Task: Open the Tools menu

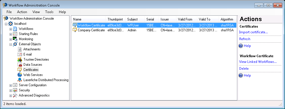Action: pos(49,12)
